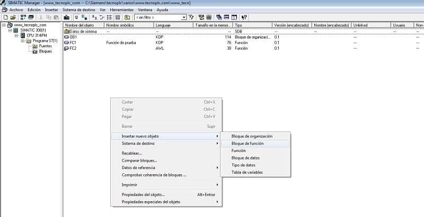Click the Paste clipboard toolbar icon
Image resolution: width=424 pixels, height=217 pixels.
click(56, 17)
